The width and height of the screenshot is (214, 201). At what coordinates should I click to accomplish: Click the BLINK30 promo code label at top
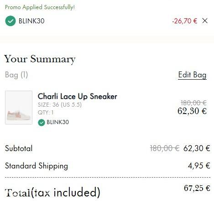click(x=31, y=21)
